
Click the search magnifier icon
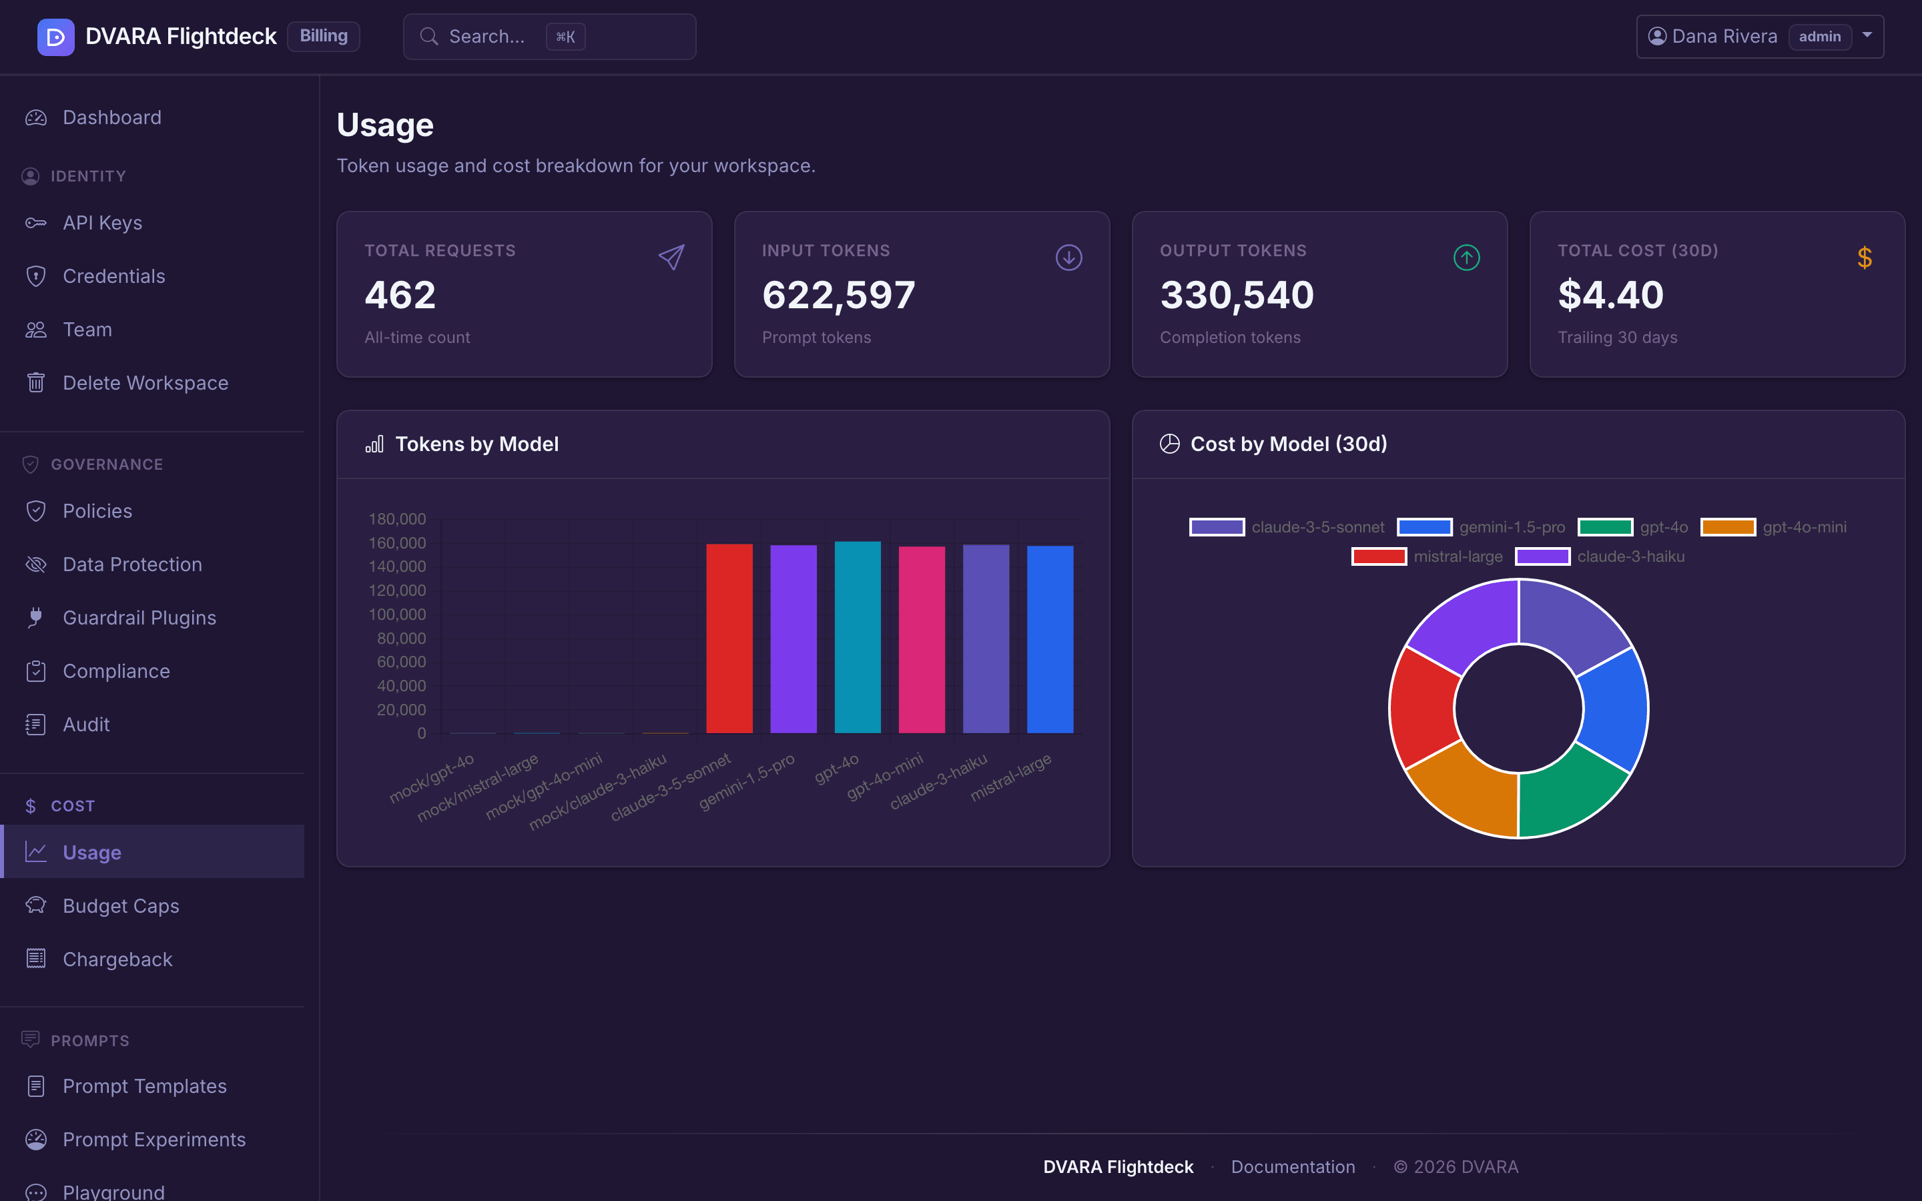pyautogui.click(x=429, y=37)
